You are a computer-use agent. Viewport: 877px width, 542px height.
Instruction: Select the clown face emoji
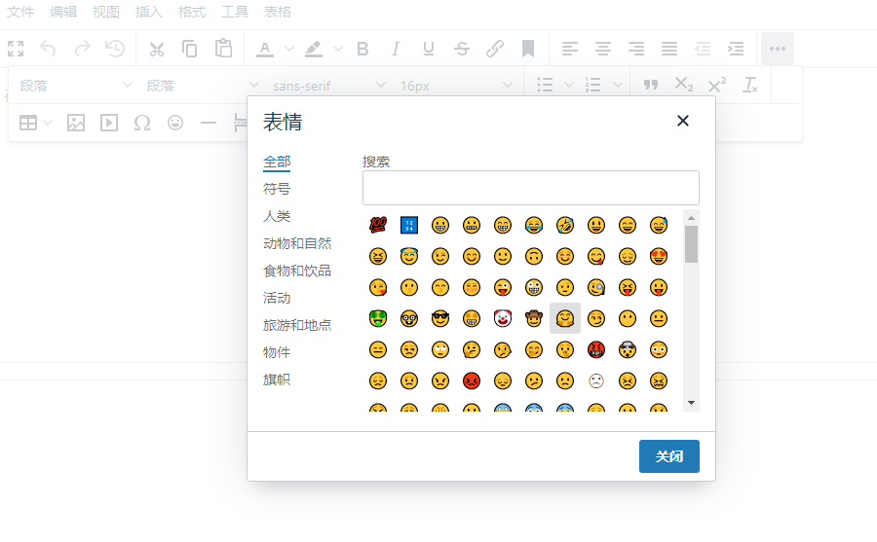(503, 318)
